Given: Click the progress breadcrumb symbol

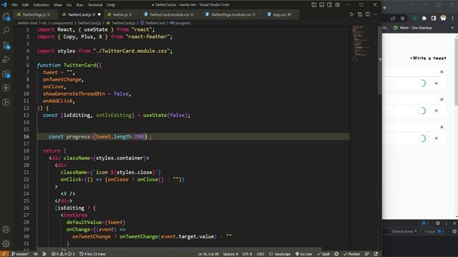Looking at the screenshot, I should [x=180, y=23].
